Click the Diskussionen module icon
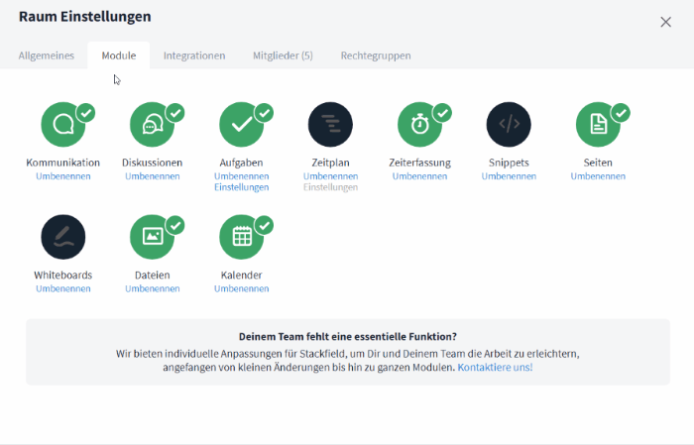The image size is (694, 445). (x=153, y=125)
